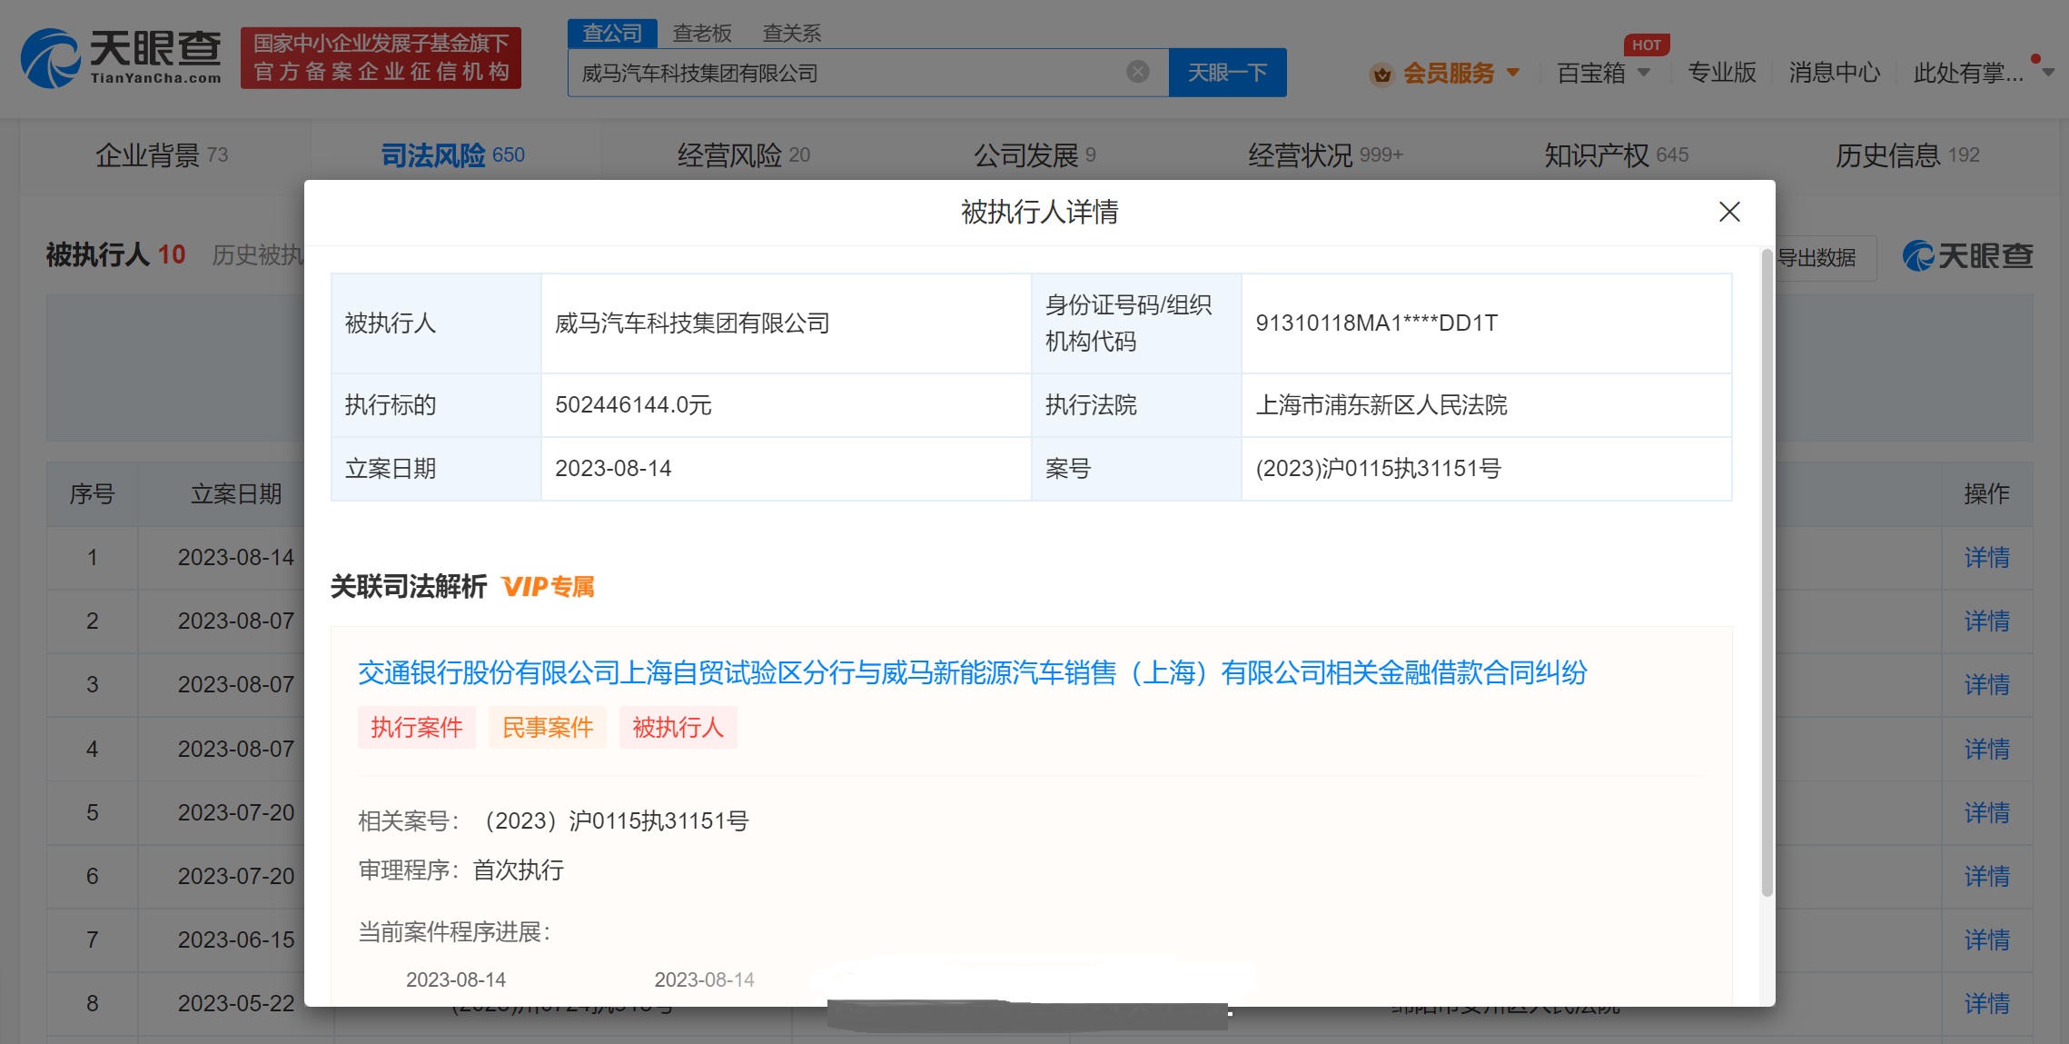
Task: Close the 被执行人详情 dialog
Action: pyautogui.click(x=1729, y=212)
